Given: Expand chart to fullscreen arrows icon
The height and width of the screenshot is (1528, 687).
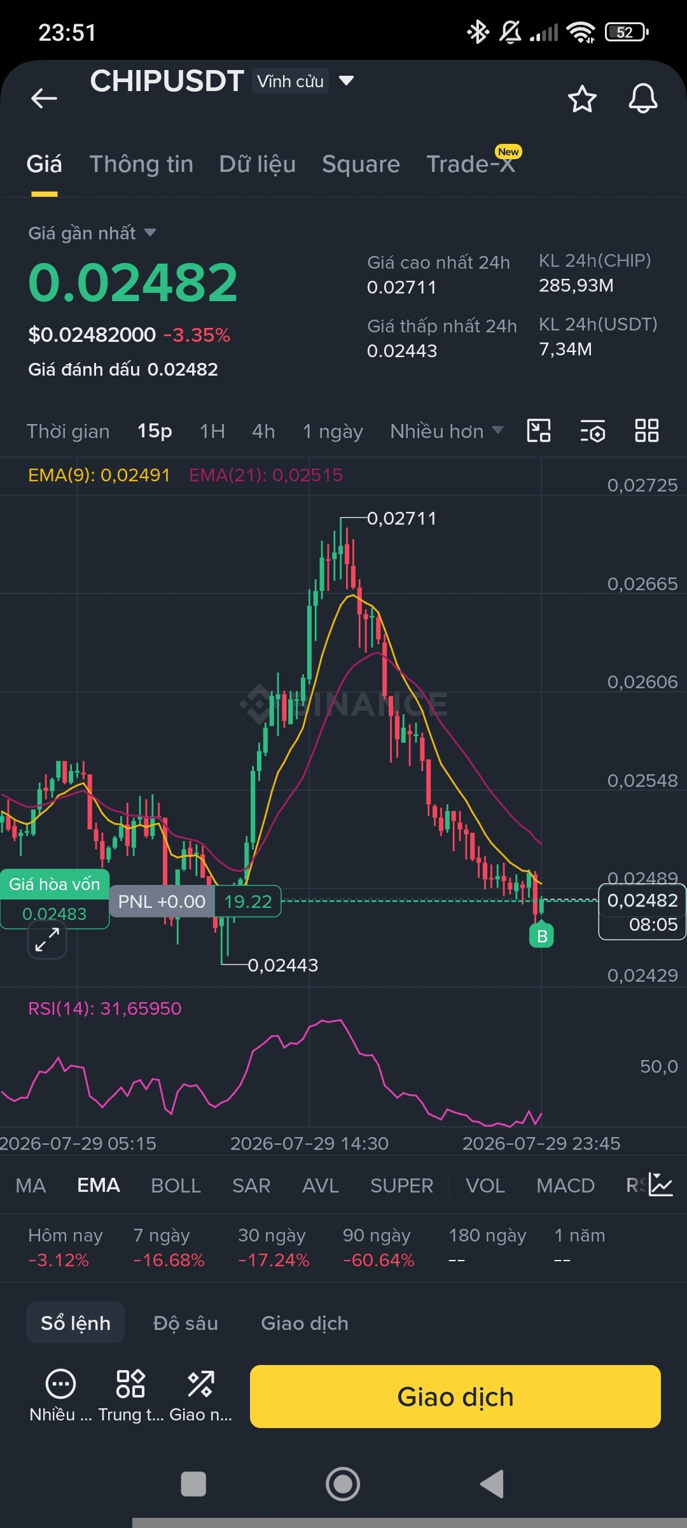Looking at the screenshot, I should [47, 940].
